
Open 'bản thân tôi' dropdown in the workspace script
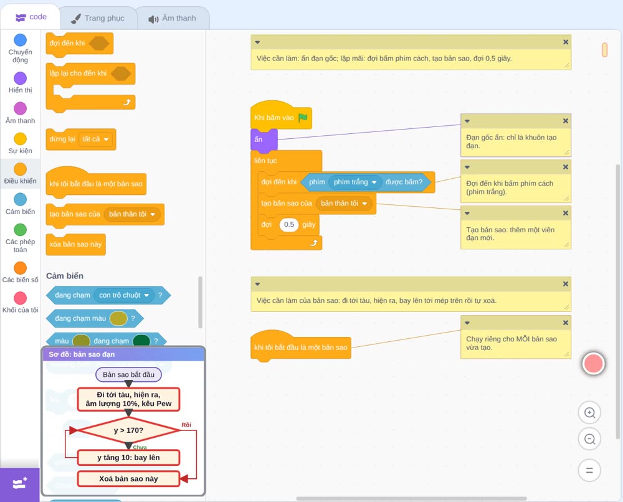coord(344,203)
